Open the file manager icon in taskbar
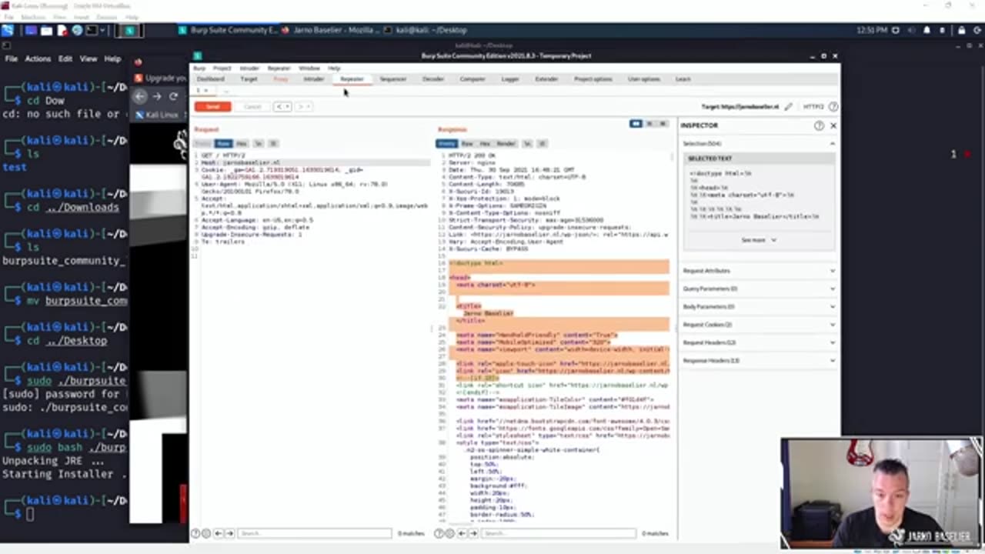Image resolution: width=985 pixels, height=554 pixels. click(46, 31)
